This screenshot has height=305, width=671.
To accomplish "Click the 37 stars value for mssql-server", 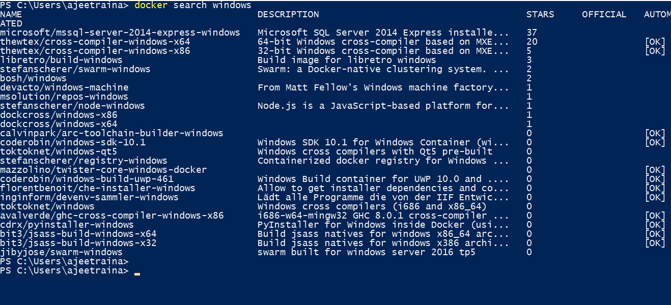I will point(532,33).
